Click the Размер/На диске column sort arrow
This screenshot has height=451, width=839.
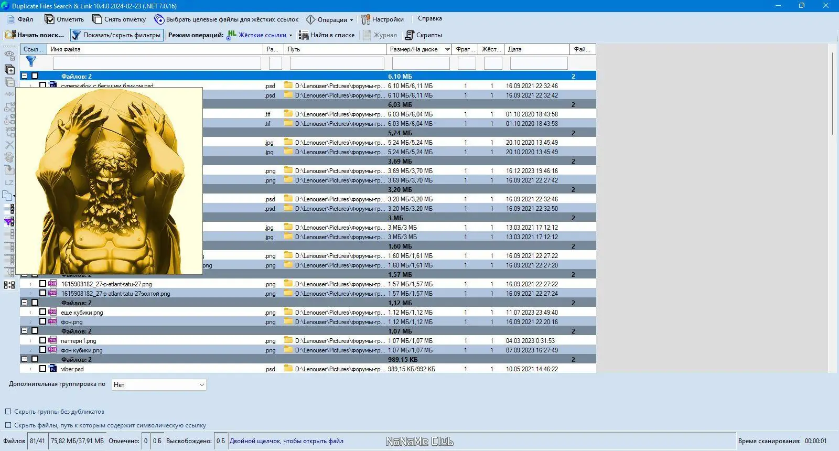(x=447, y=49)
